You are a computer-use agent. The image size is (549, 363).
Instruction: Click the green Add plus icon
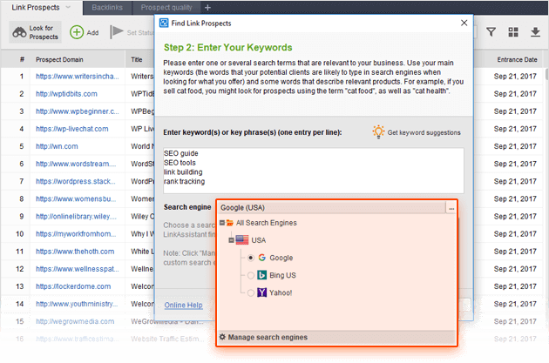[77, 32]
